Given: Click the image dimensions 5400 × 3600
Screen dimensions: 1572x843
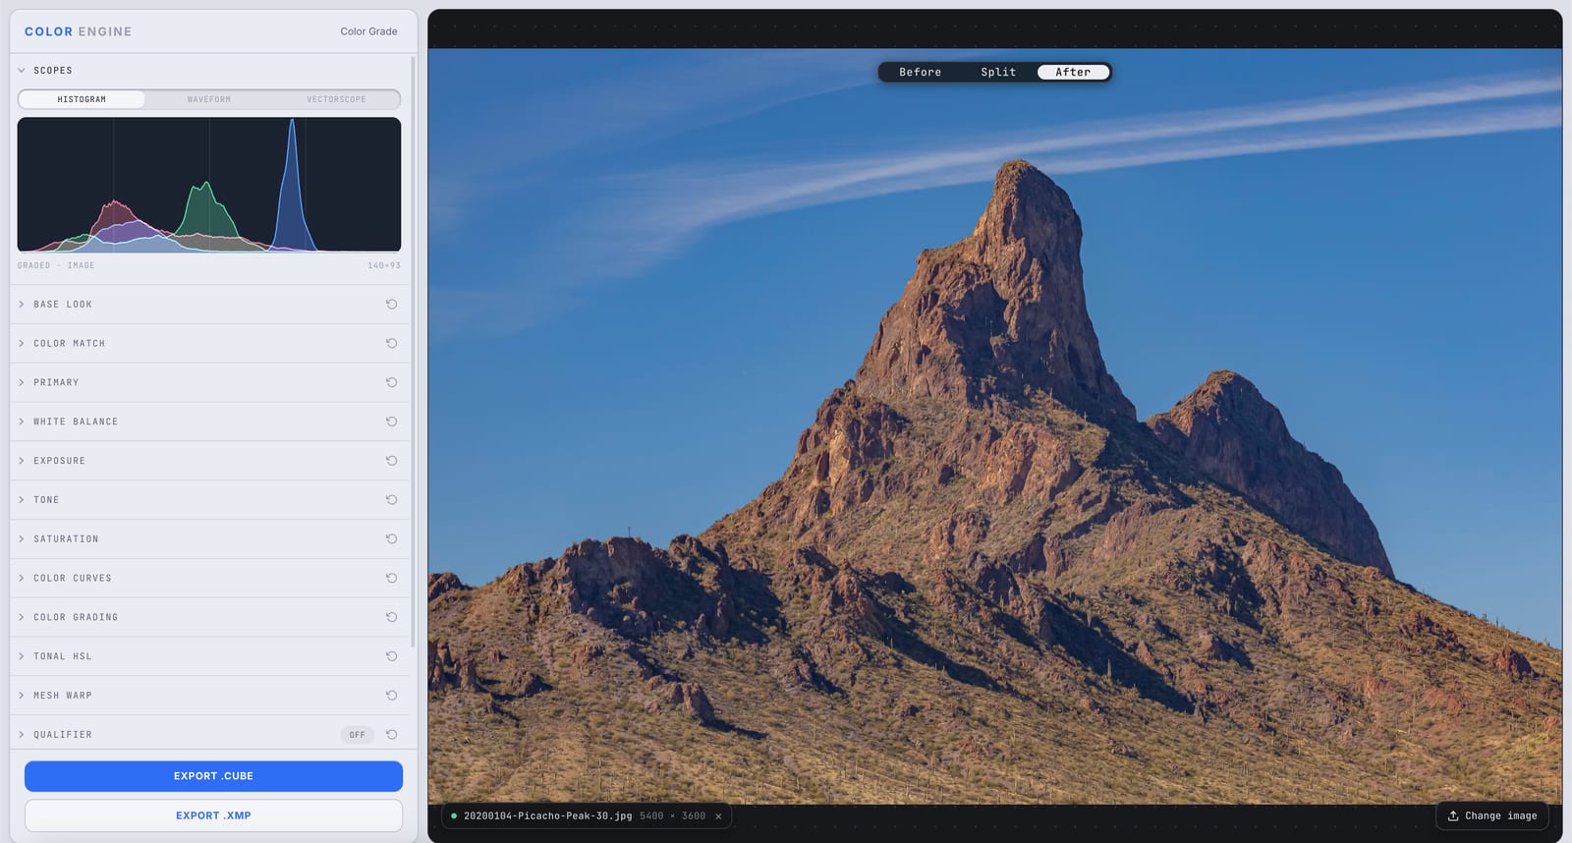Looking at the screenshot, I should pyautogui.click(x=673, y=816).
